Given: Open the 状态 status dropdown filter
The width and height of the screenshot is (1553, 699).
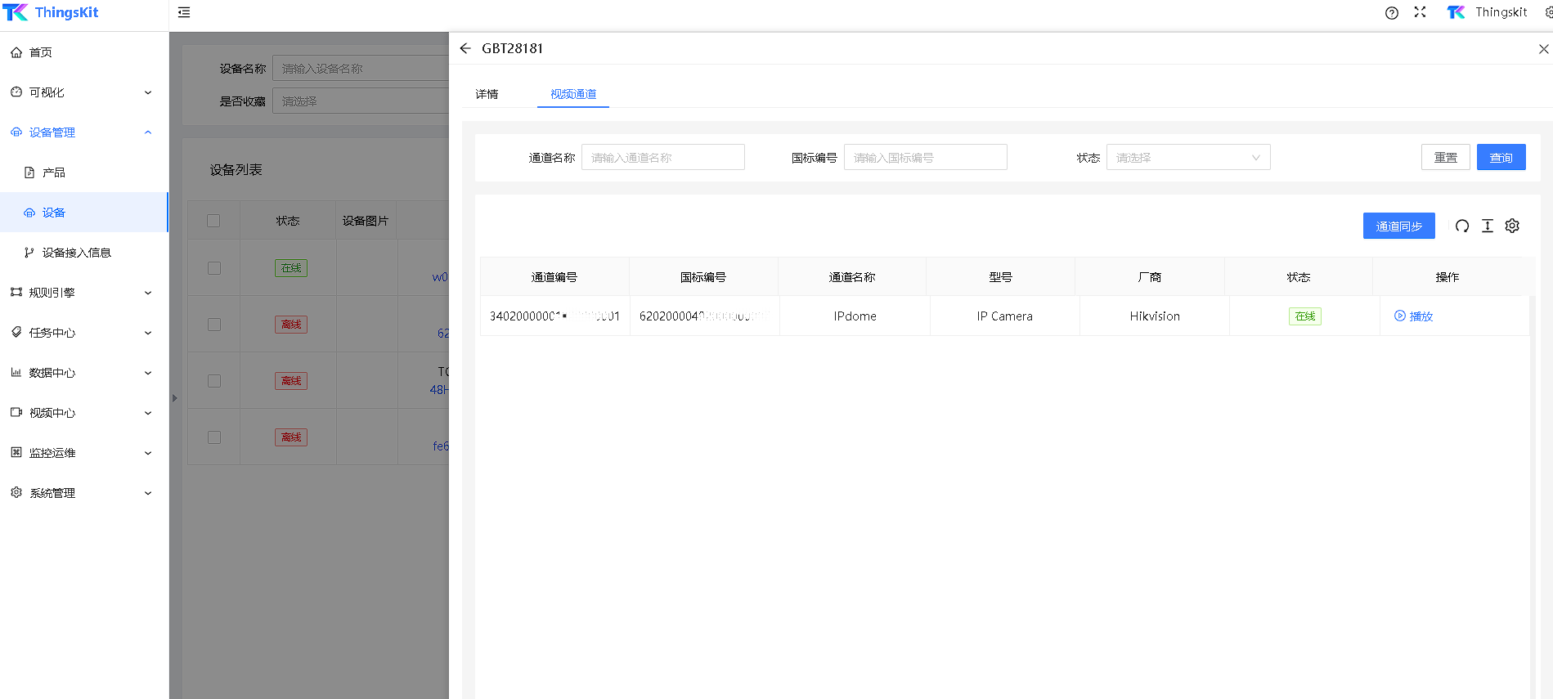Looking at the screenshot, I should point(1187,158).
